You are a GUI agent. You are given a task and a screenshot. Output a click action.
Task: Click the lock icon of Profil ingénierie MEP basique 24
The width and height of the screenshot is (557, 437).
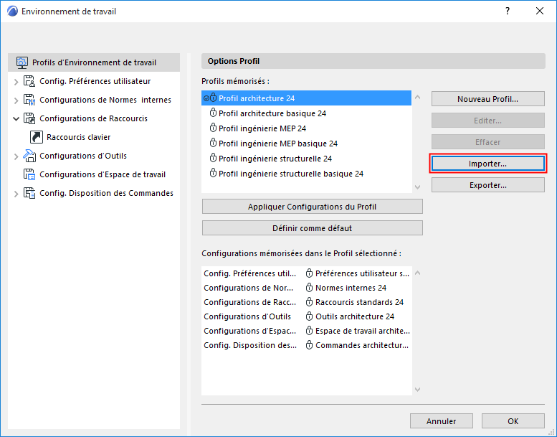(213, 144)
